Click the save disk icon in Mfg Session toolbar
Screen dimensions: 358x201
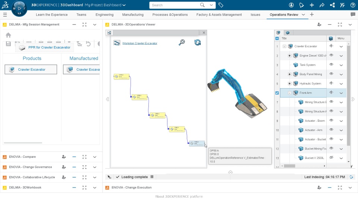[x=9, y=44]
